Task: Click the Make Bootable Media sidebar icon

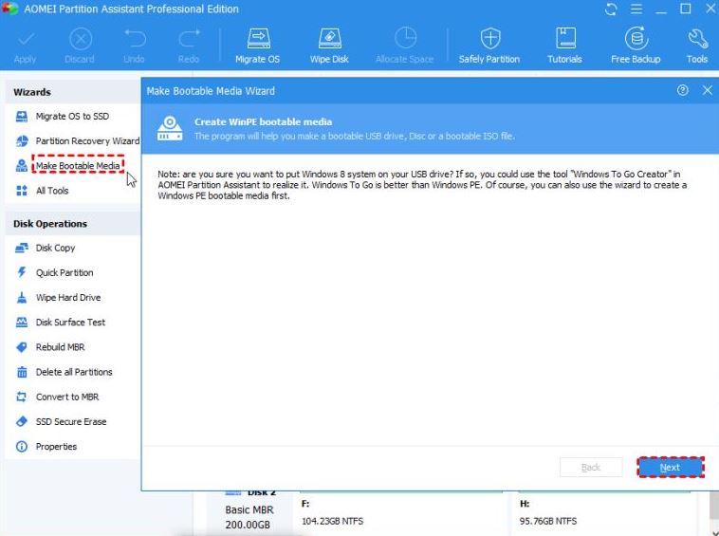Action: (x=22, y=165)
